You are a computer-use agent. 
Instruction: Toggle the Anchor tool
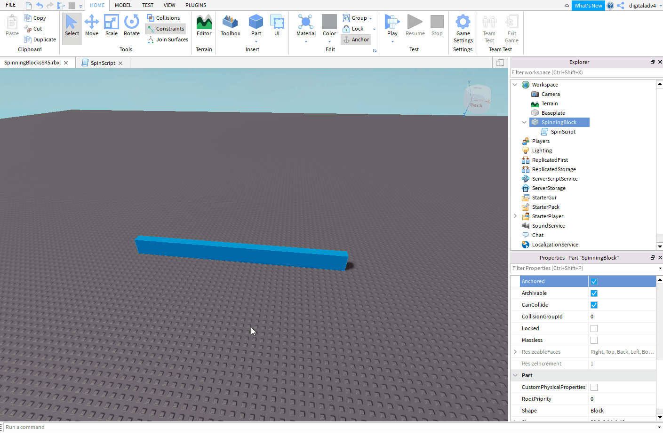(x=356, y=40)
